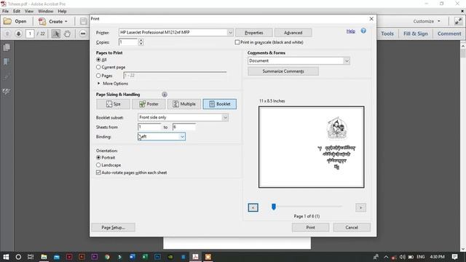
Task: Click the volume speaker tray icon
Action: 403,257
